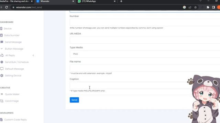The width and height of the screenshot is (220, 123).
Task: Focus the Number input field
Action: [x=145, y=23]
